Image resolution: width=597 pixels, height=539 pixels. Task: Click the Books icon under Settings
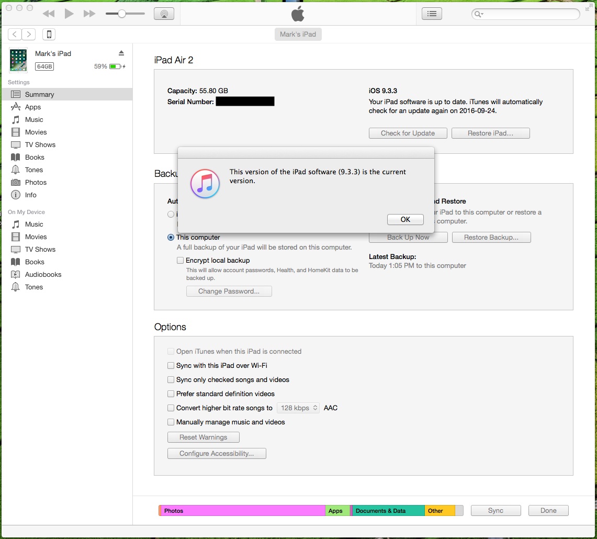tap(16, 158)
